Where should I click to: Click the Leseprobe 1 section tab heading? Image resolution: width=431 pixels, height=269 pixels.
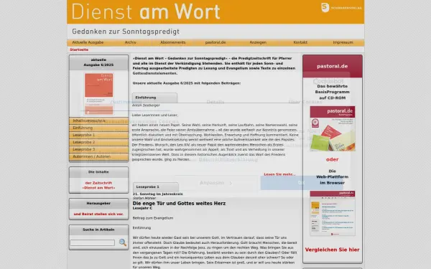coord(156,187)
